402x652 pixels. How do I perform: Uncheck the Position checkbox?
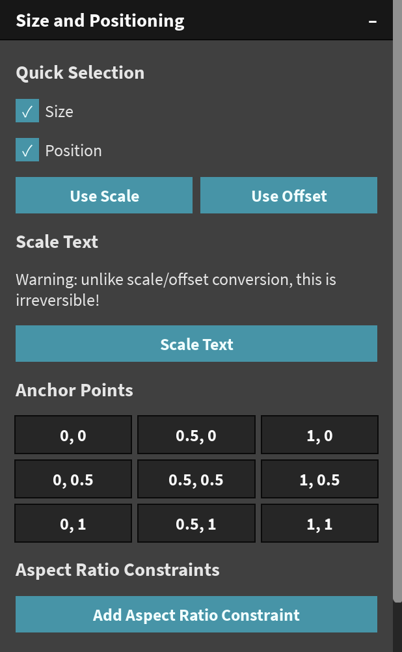pos(27,150)
